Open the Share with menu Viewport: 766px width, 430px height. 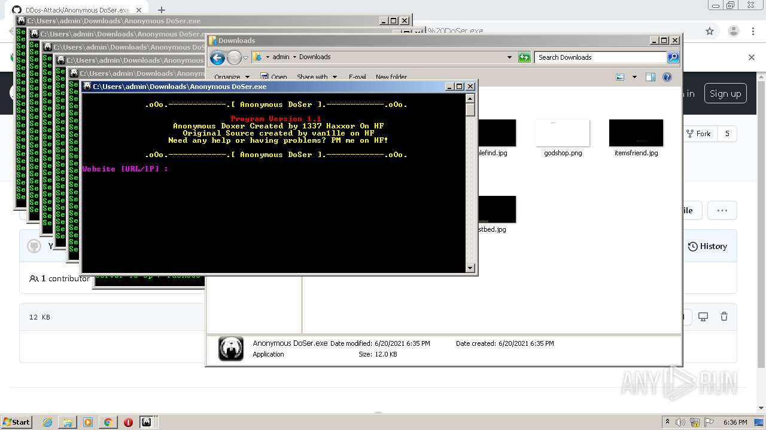317,77
